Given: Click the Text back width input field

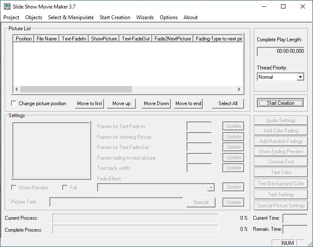Looking at the screenshot, I should point(199,168).
